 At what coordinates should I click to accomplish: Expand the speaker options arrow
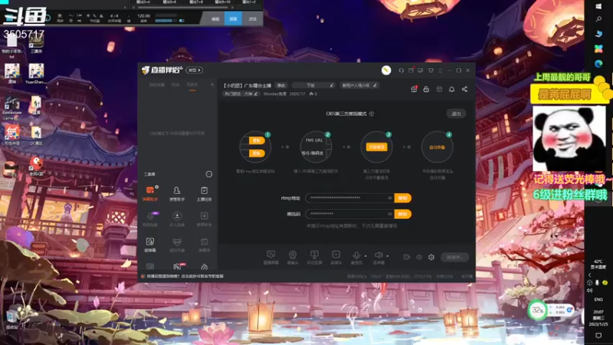point(387,256)
